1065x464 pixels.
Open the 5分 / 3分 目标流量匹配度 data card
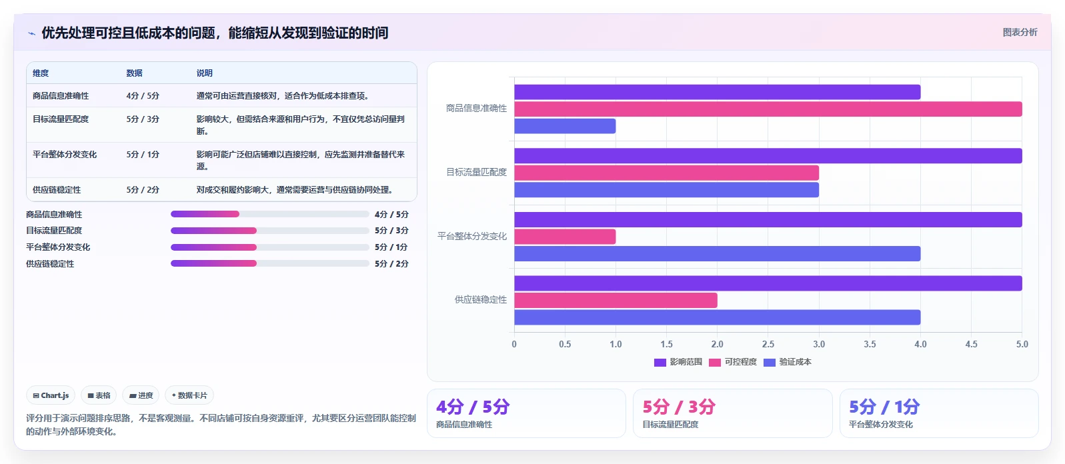[x=733, y=413]
